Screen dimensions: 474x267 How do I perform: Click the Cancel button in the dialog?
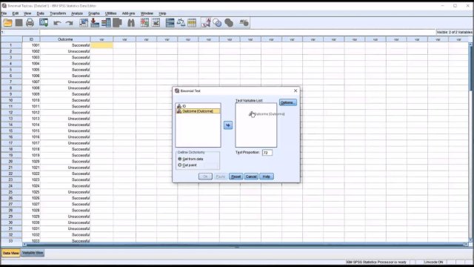click(251, 177)
